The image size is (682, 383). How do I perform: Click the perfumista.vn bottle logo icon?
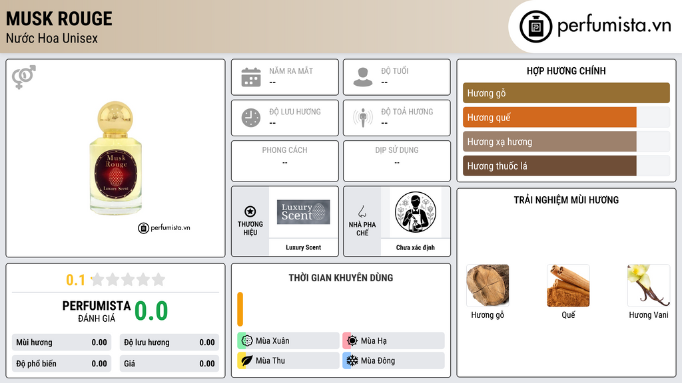(x=535, y=27)
